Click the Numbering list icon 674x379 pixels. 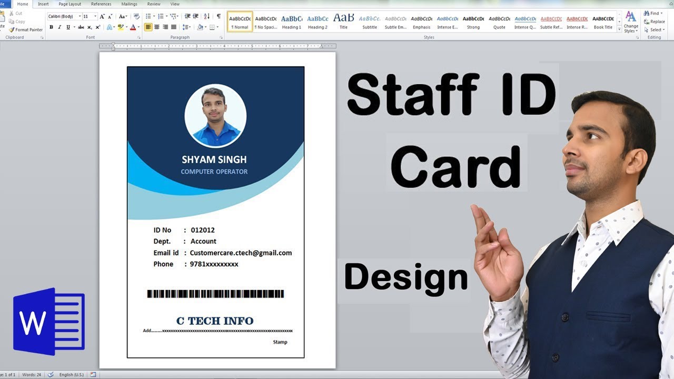(x=161, y=16)
